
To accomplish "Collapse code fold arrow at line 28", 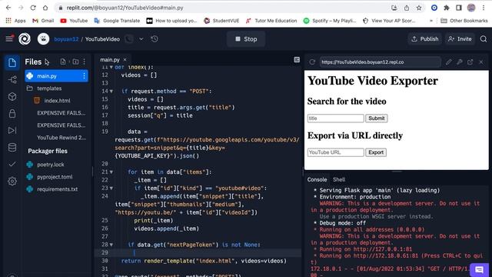I will 111,245.
